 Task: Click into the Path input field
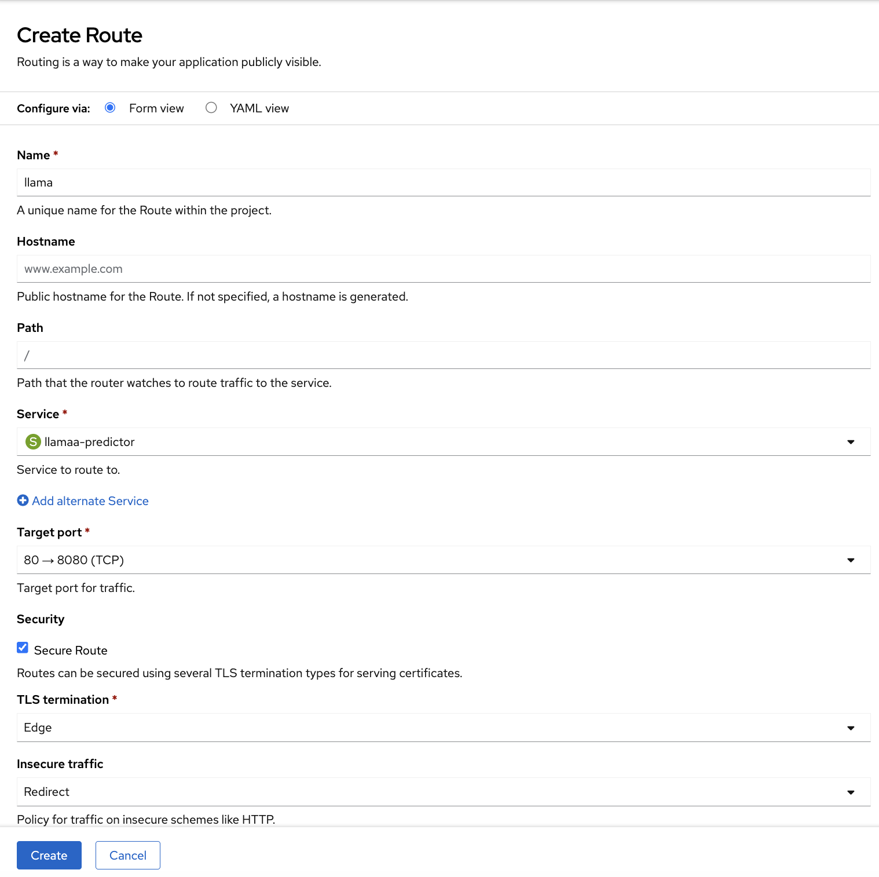pos(443,355)
